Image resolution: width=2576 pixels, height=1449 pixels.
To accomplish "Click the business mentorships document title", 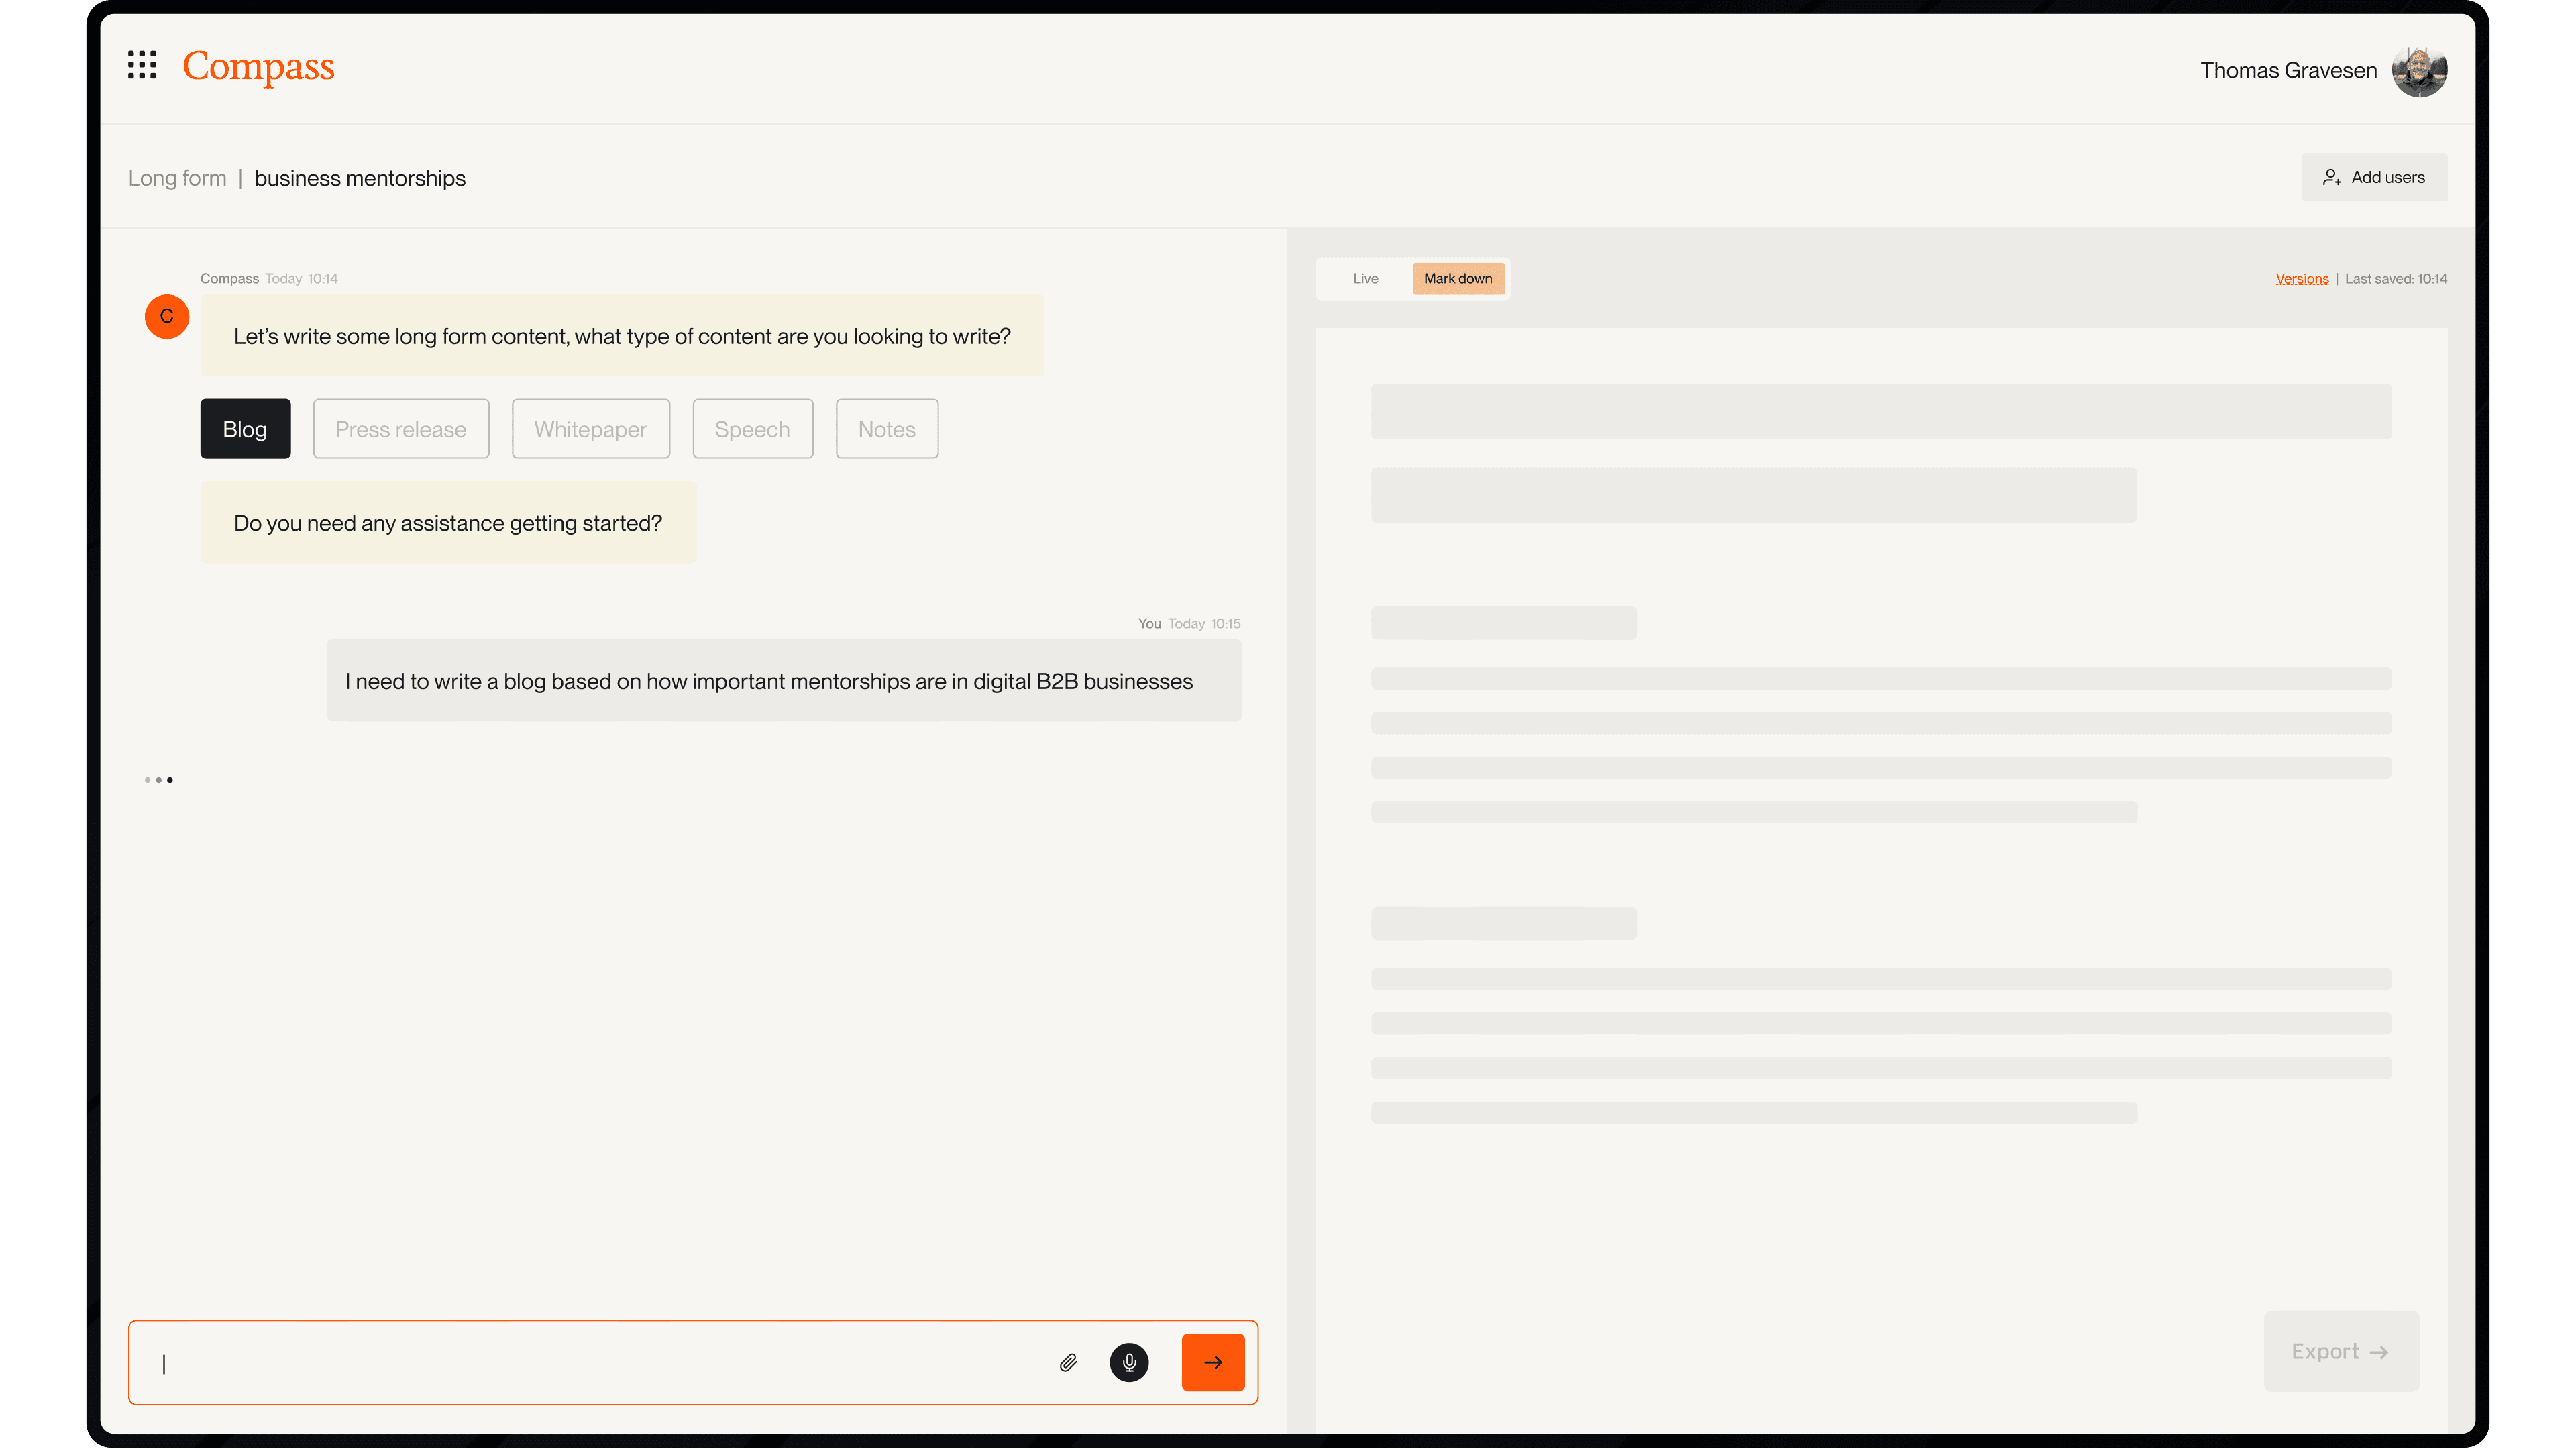I will tap(360, 178).
